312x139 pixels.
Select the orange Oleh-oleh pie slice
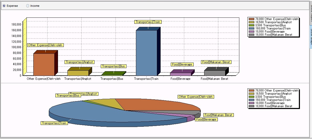[x=157, y=104]
